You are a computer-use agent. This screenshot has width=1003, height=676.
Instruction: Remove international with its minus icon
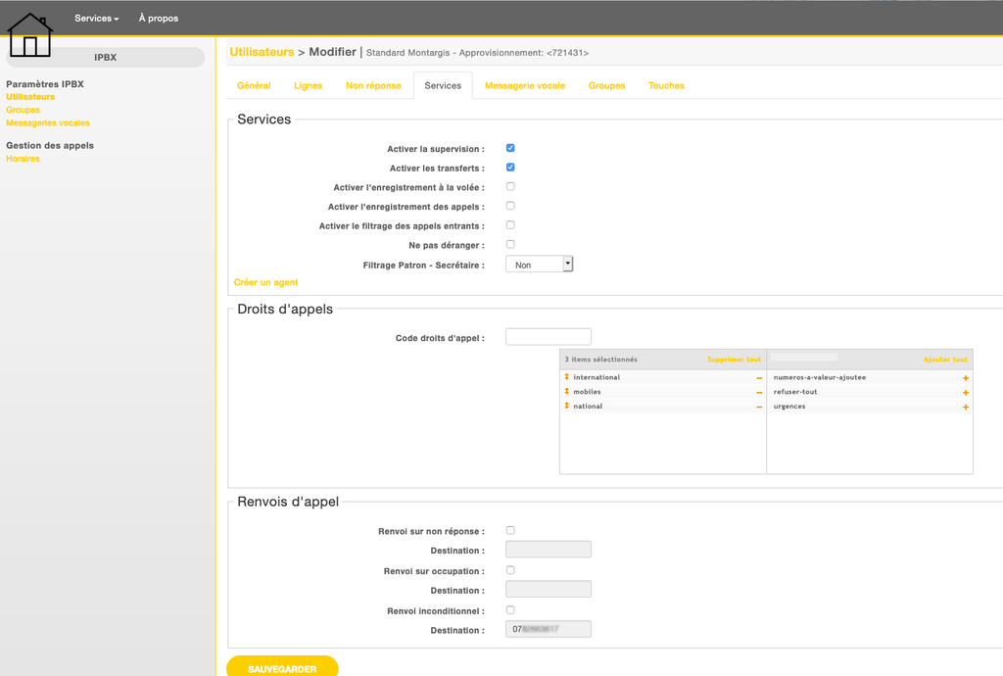(x=759, y=378)
